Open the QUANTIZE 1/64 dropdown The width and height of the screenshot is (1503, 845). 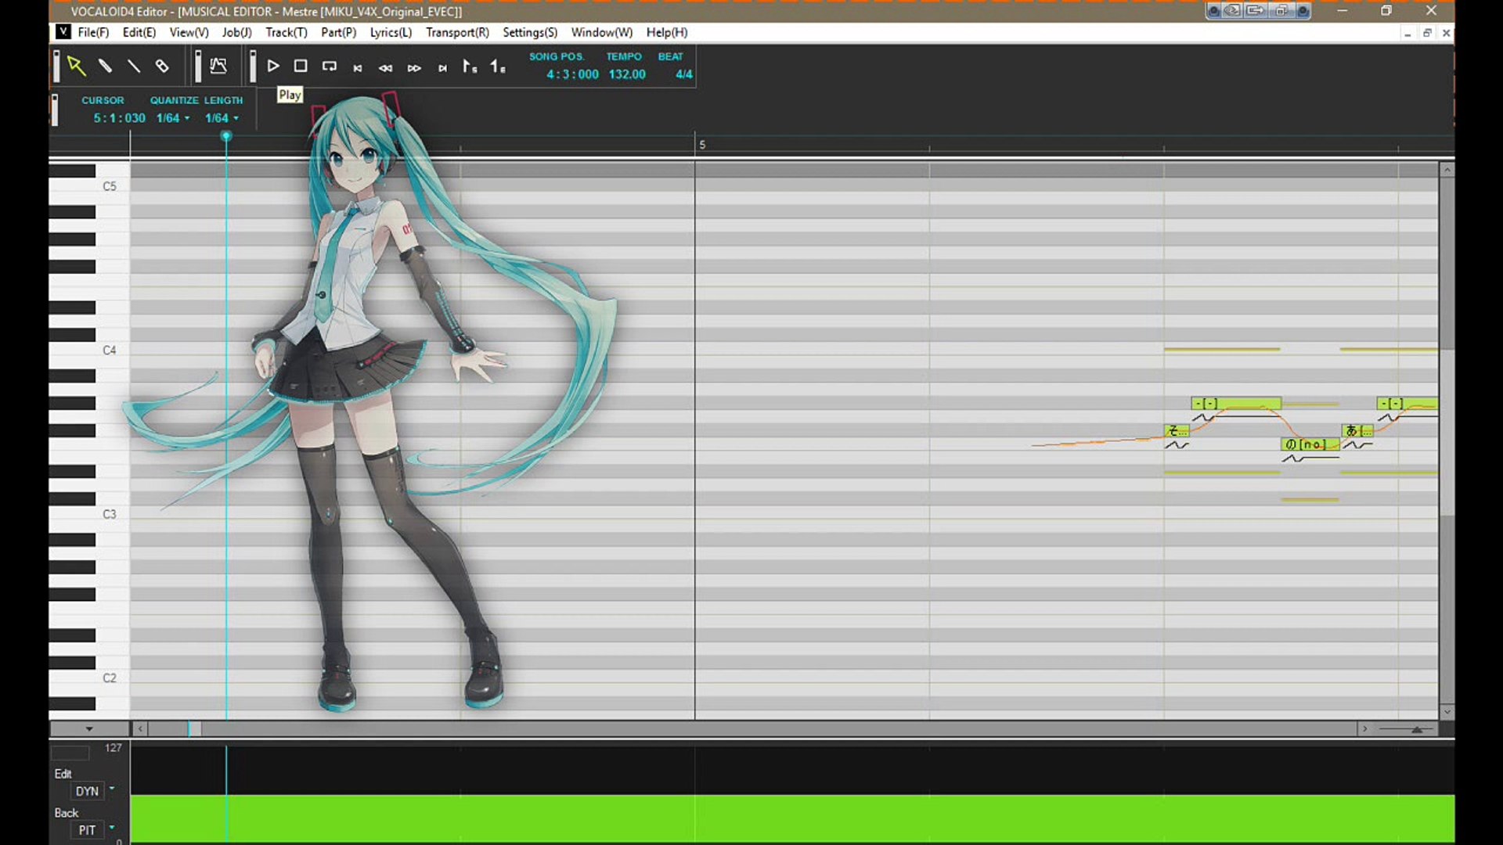click(x=173, y=118)
